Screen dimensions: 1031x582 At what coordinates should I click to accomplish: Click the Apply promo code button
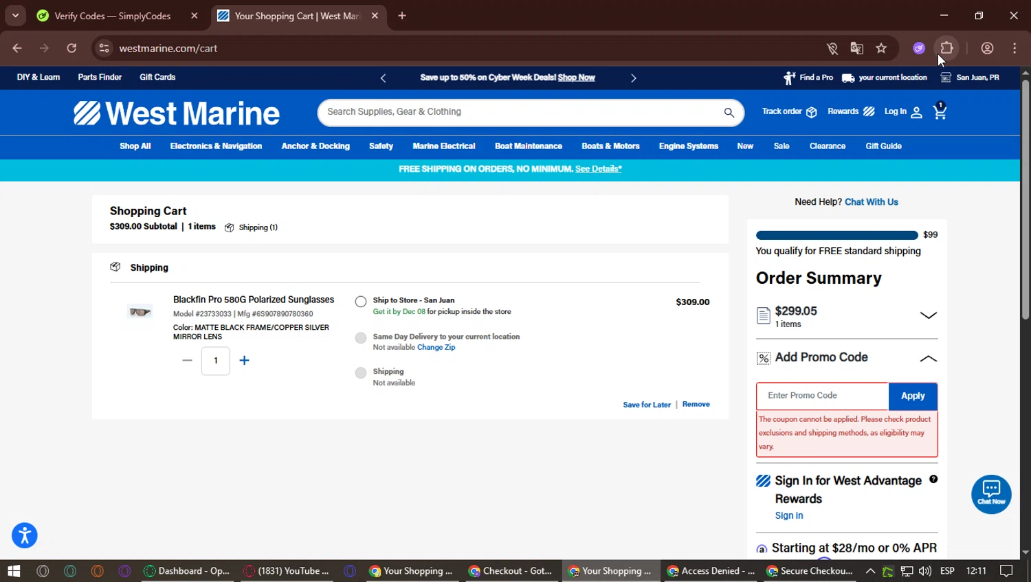click(x=913, y=396)
